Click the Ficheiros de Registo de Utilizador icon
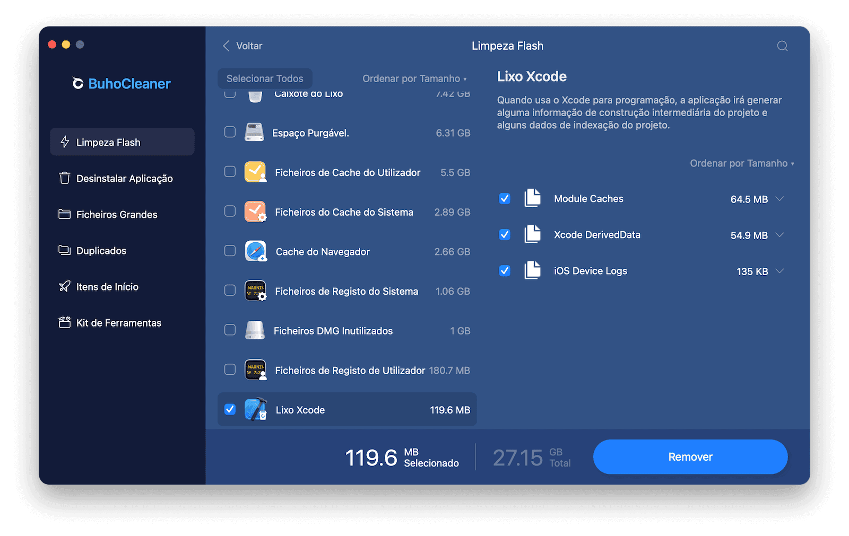This screenshot has width=849, height=536. [x=255, y=370]
